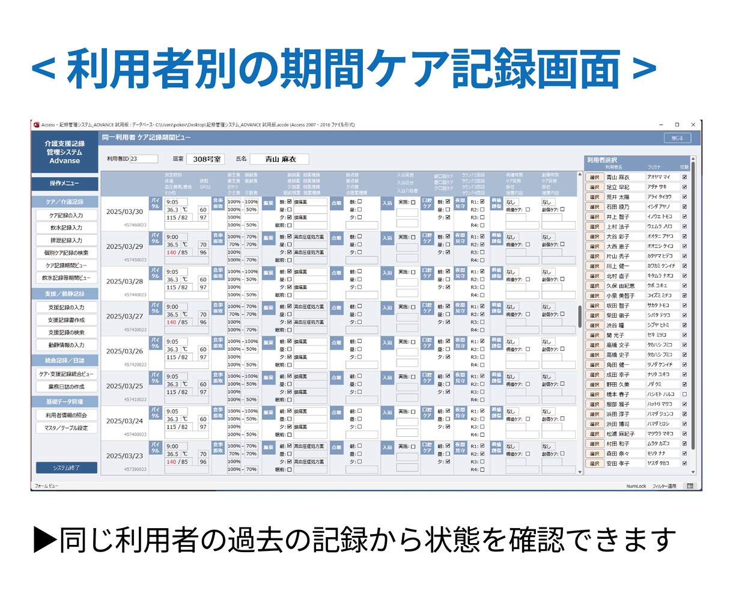This screenshot has width=733, height=611.
Task: Click the 利用者選択 list scrollbar thumb
Action: tap(693, 306)
